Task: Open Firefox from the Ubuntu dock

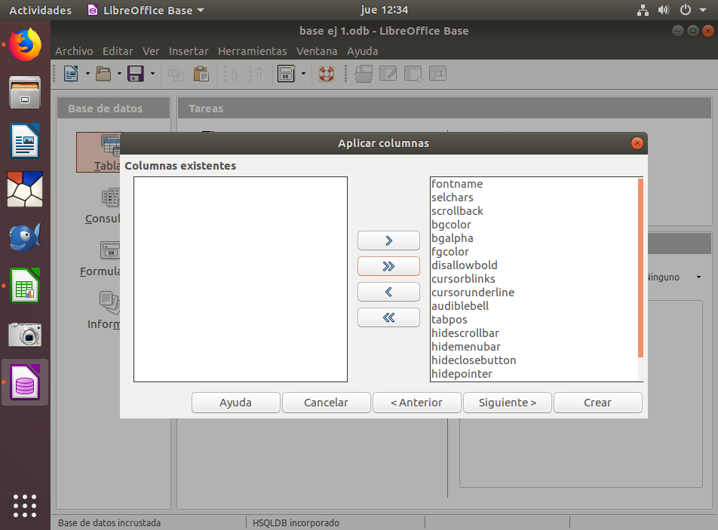Action: pyautogui.click(x=25, y=44)
